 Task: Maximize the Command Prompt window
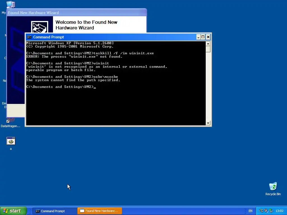point(203,37)
